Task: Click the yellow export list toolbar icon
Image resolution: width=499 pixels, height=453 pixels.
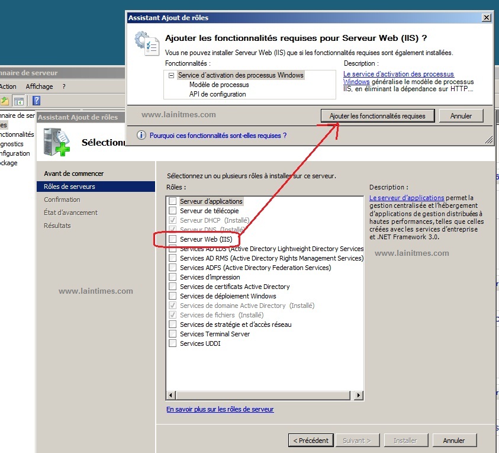Action: pyautogui.click(x=5, y=101)
